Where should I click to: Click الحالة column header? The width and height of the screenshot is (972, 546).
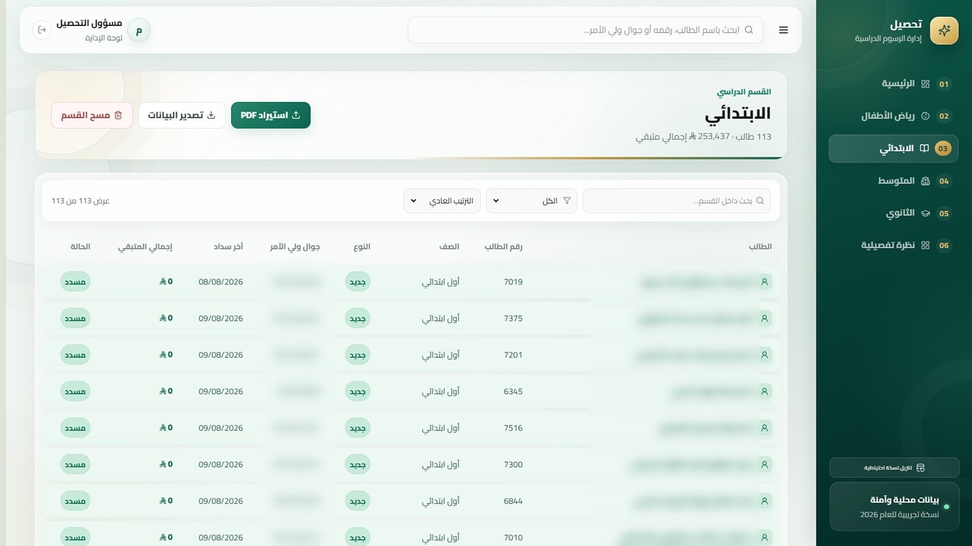(80, 246)
